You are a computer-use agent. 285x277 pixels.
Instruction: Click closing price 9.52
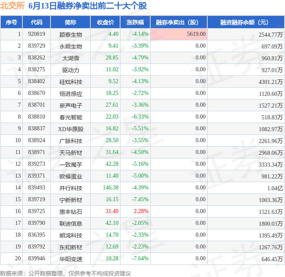[113, 81]
